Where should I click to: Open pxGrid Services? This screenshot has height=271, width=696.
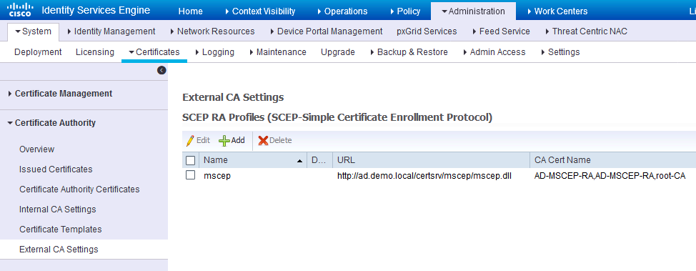427,31
